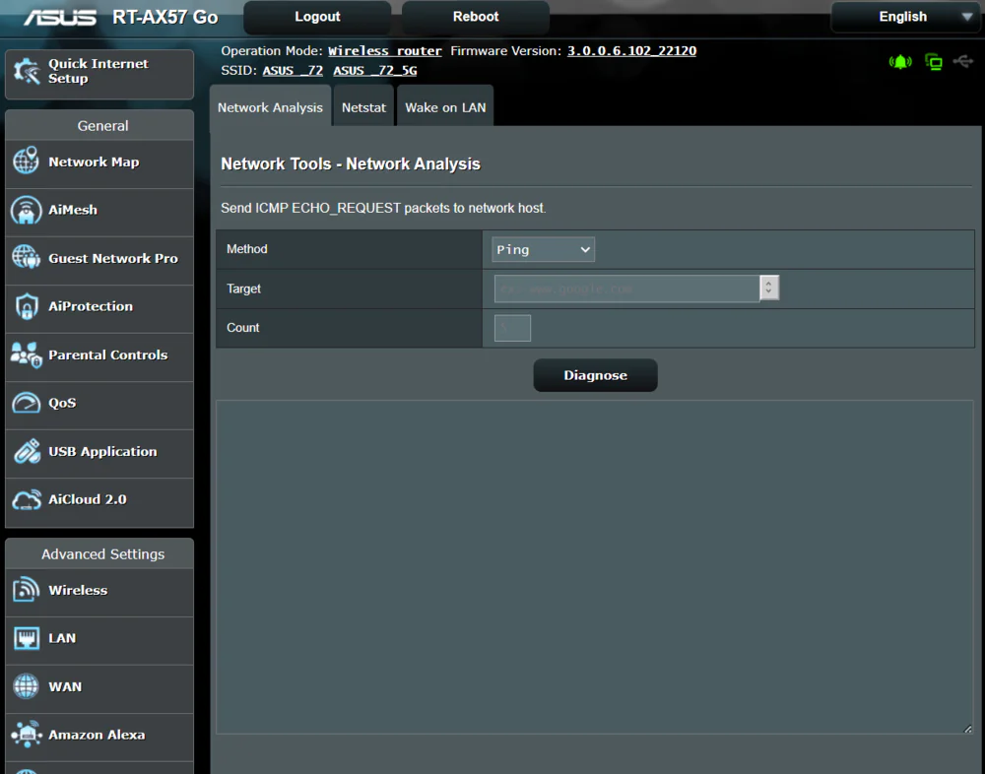The height and width of the screenshot is (774, 985).
Task: Open Amazon Alexa settings label
Action: (x=97, y=735)
